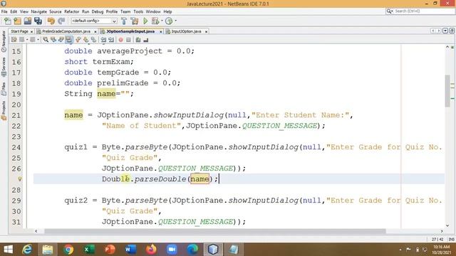Switch to the PrelimGradeComputation.java tab
Viewport: 456px width, 256px height.
pos(66,31)
